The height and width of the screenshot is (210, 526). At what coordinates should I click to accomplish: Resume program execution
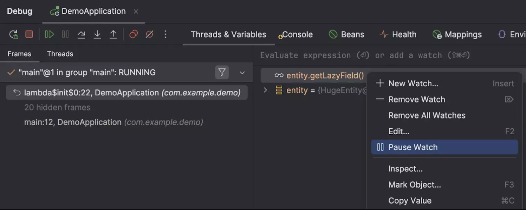click(49, 34)
